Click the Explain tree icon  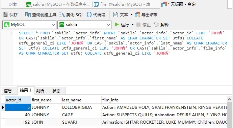pyautogui.click(x=156, y=25)
